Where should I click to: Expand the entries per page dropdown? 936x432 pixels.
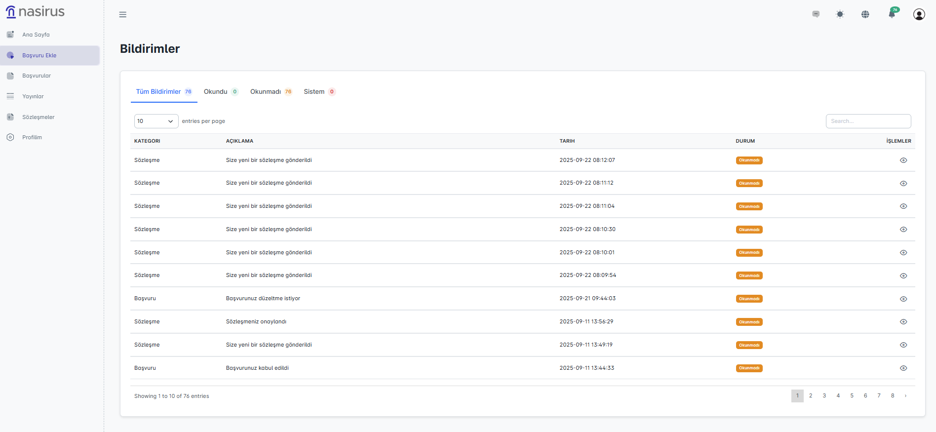pos(156,121)
